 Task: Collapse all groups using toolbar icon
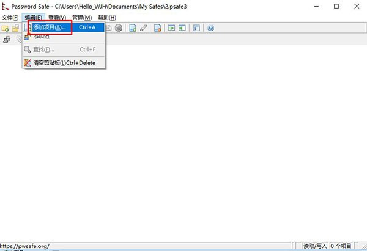point(182,28)
